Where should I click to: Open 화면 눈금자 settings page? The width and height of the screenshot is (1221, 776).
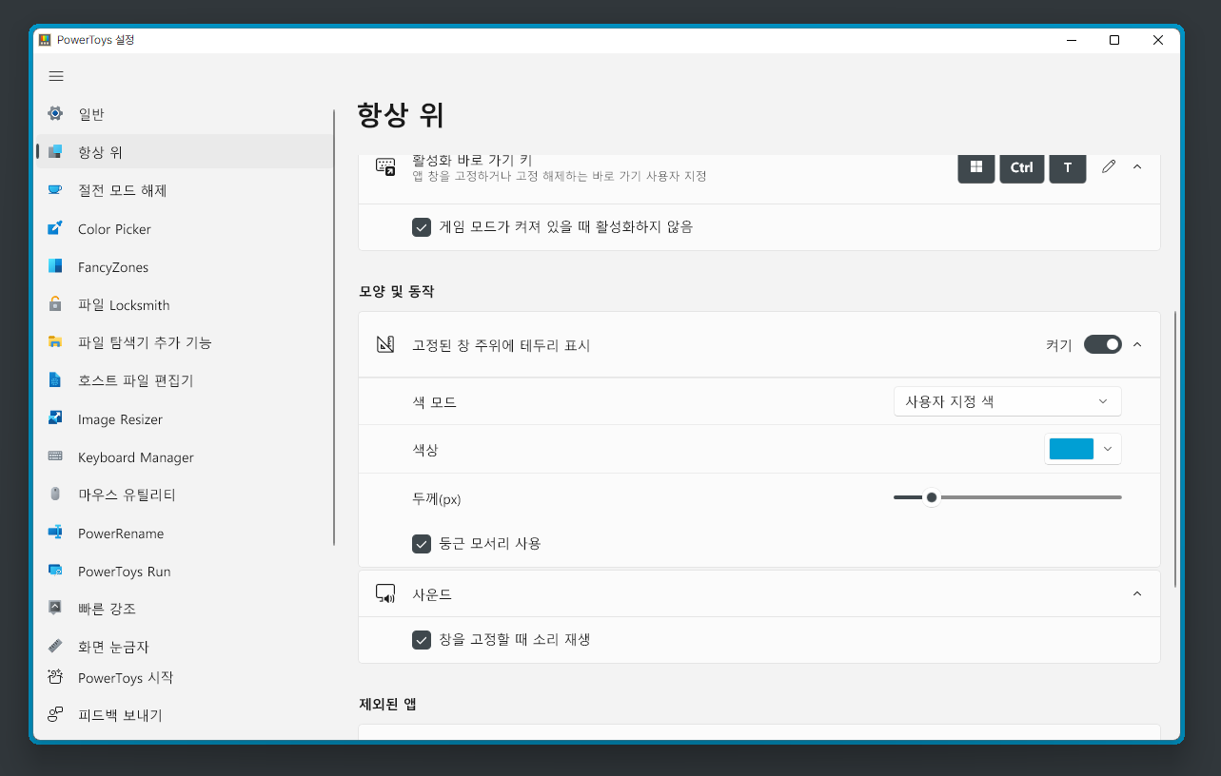(184, 646)
